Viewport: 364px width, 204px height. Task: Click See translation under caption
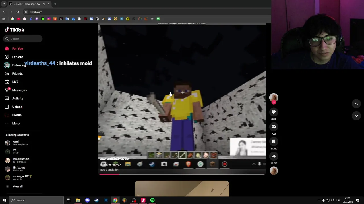109,170
